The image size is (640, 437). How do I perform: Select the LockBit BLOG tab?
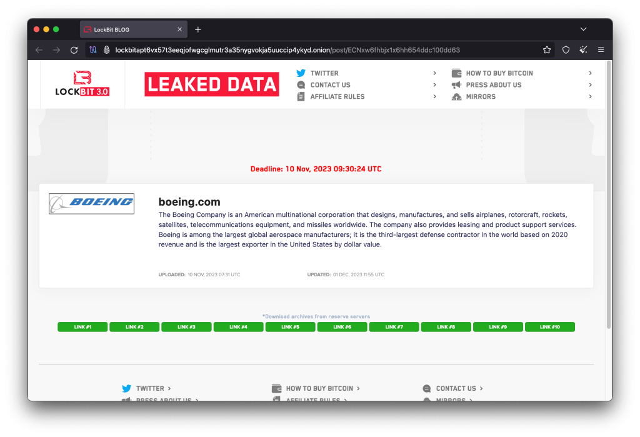[134, 29]
